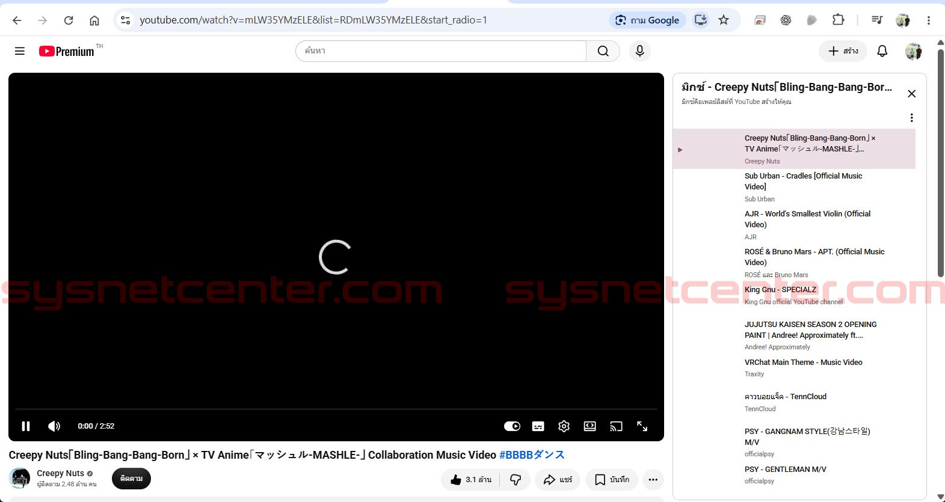The image size is (945, 502).
Task: Click the video progress bar
Action: click(336, 409)
